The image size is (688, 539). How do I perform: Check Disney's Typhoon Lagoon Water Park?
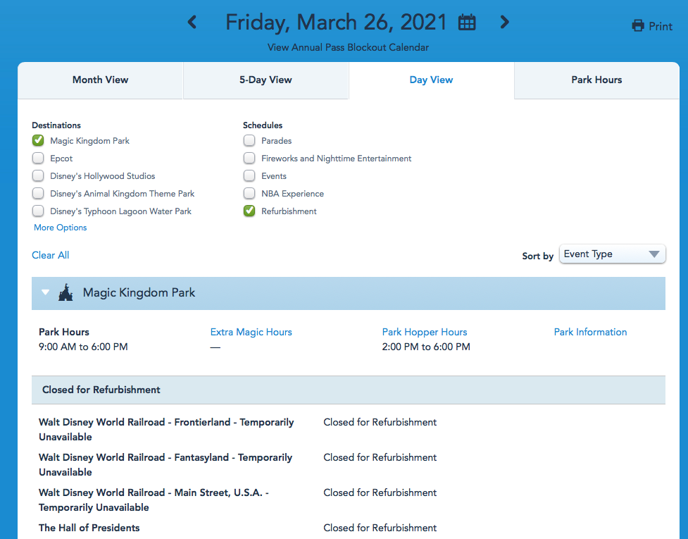pos(38,211)
